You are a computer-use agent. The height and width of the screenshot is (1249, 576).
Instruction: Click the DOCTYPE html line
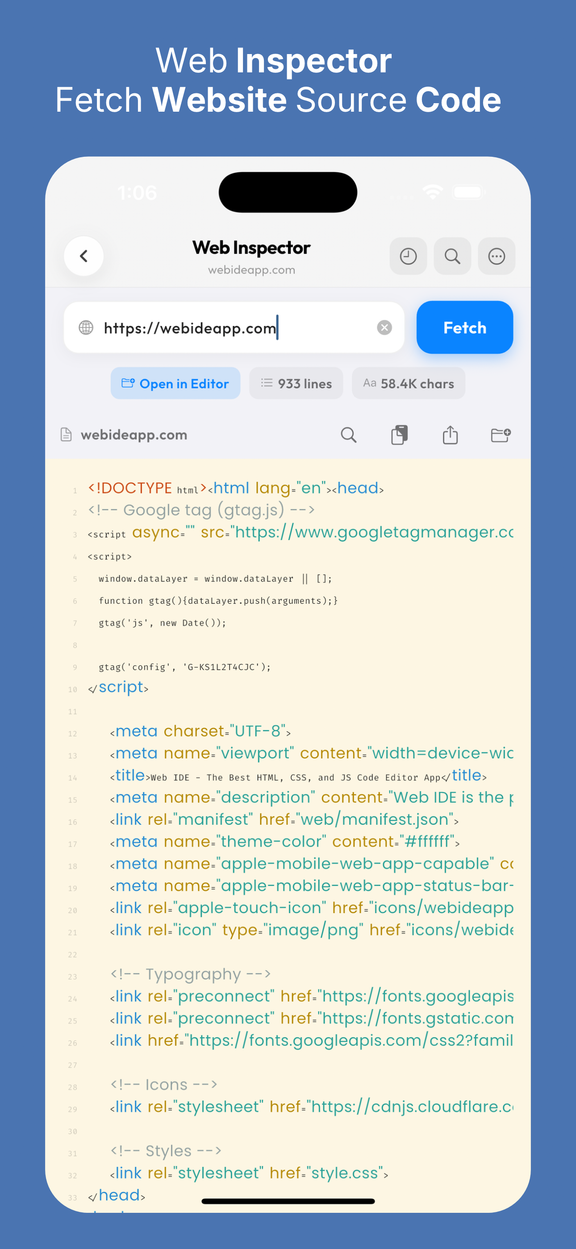point(236,488)
